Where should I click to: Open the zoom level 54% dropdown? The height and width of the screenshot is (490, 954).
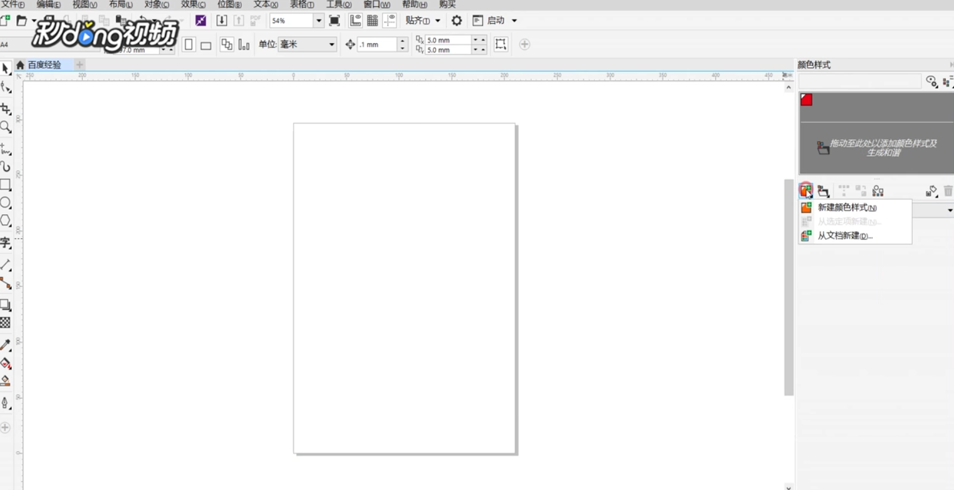[x=319, y=21]
